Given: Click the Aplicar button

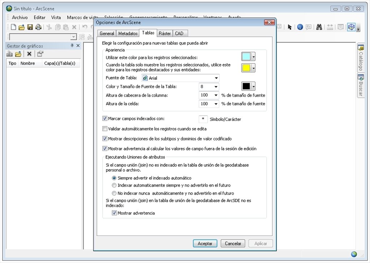Looking at the screenshot, I should [x=261, y=243].
